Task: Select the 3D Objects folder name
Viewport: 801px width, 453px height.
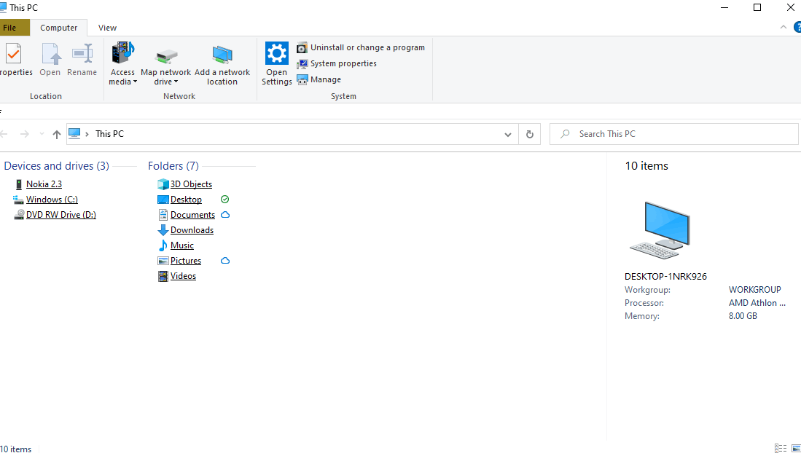Action: (x=191, y=184)
